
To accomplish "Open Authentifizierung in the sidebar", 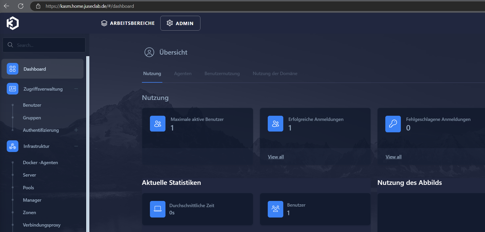I will point(41,130).
